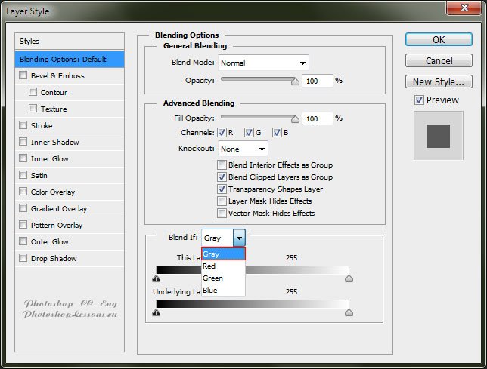Uncheck the Preview checkbox
The height and width of the screenshot is (369, 487).
[x=419, y=100]
